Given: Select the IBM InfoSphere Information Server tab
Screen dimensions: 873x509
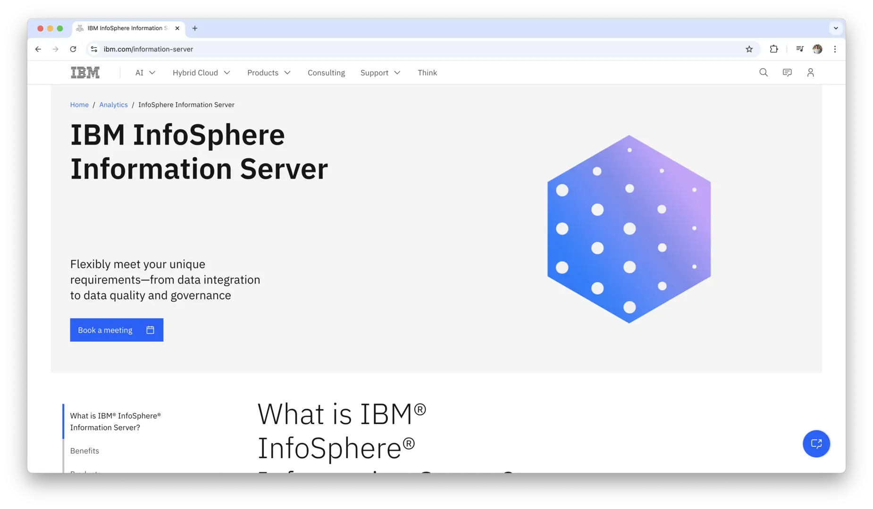Looking at the screenshot, I should click(128, 28).
